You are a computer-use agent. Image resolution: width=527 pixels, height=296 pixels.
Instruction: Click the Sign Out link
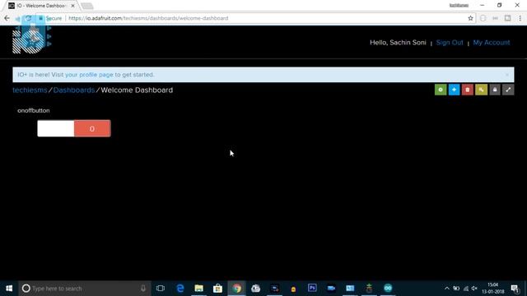[x=450, y=43]
